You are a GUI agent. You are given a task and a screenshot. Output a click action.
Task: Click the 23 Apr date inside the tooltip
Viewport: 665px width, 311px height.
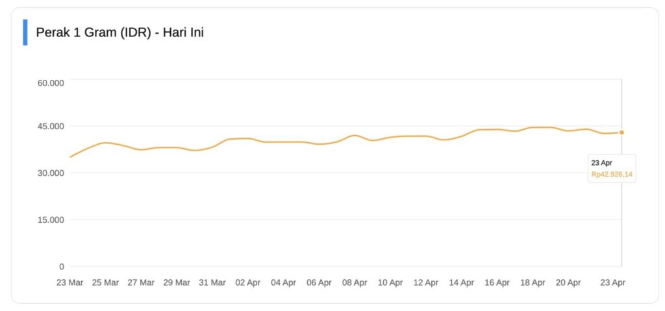click(601, 162)
